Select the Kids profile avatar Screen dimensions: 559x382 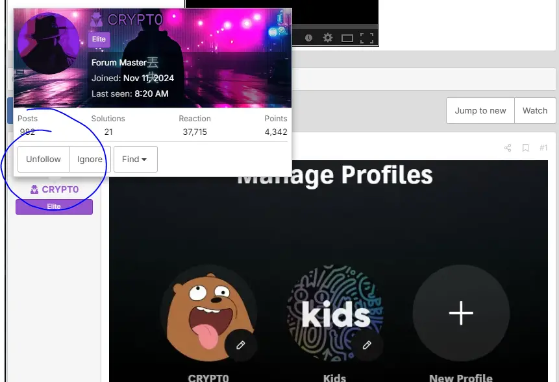335,313
